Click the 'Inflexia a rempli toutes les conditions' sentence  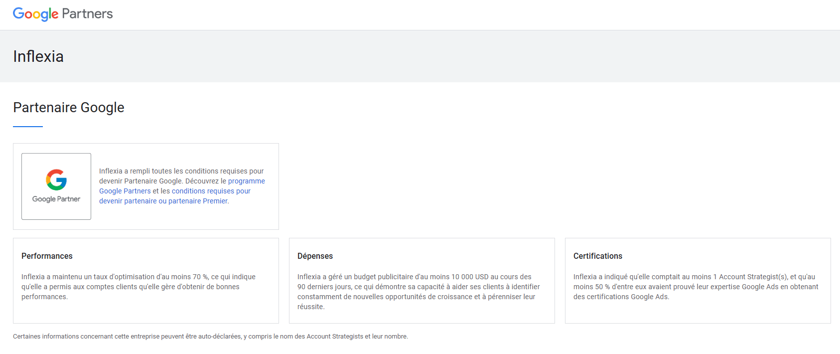click(181, 171)
